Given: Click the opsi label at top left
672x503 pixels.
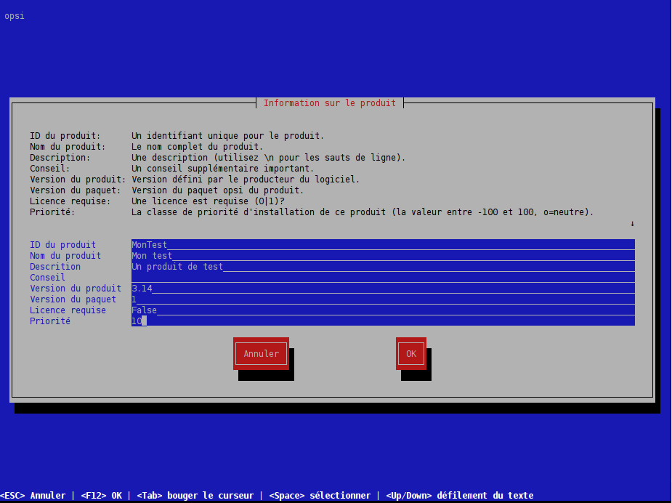Looking at the screenshot, I should coord(15,16).
